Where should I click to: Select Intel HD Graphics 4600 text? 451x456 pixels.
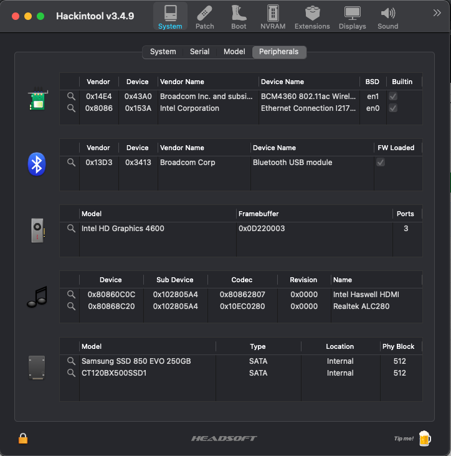123,228
